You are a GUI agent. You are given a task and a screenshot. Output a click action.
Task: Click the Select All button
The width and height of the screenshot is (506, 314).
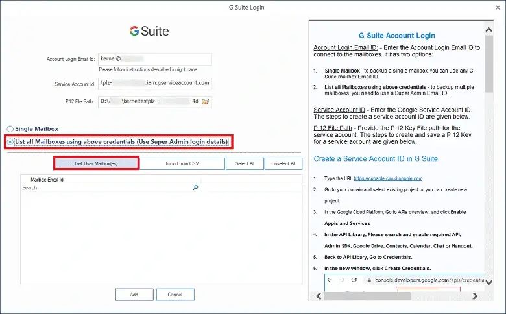point(245,163)
